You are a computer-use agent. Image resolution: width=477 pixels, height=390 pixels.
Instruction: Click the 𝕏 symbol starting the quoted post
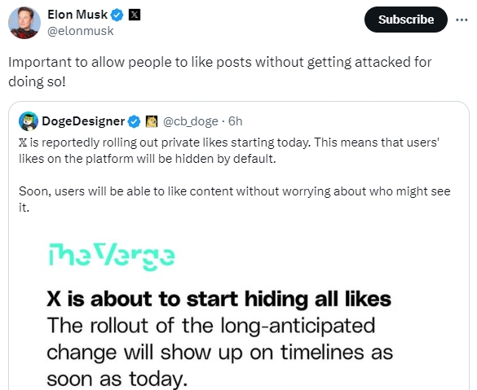click(23, 142)
